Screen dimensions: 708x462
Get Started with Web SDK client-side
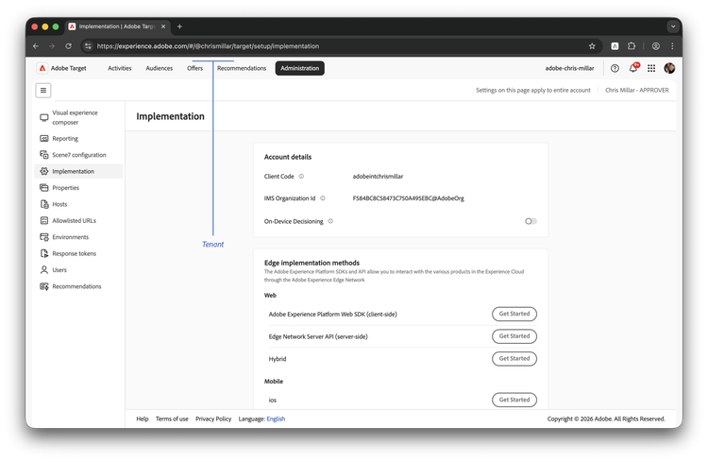514,314
